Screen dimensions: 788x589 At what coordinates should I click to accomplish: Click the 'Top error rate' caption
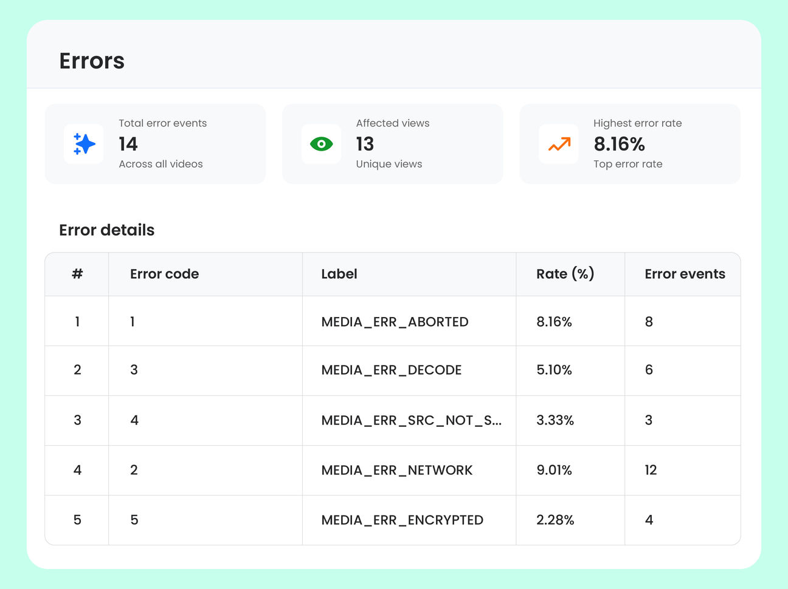[628, 164]
